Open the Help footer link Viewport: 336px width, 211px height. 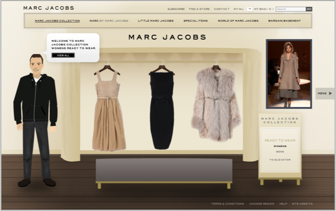[283, 204]
